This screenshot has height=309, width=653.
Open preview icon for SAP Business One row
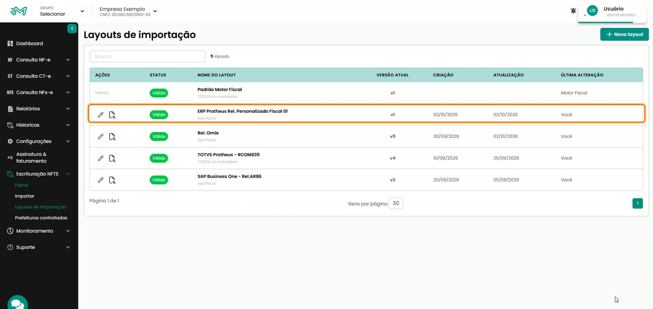pos(112,180)
